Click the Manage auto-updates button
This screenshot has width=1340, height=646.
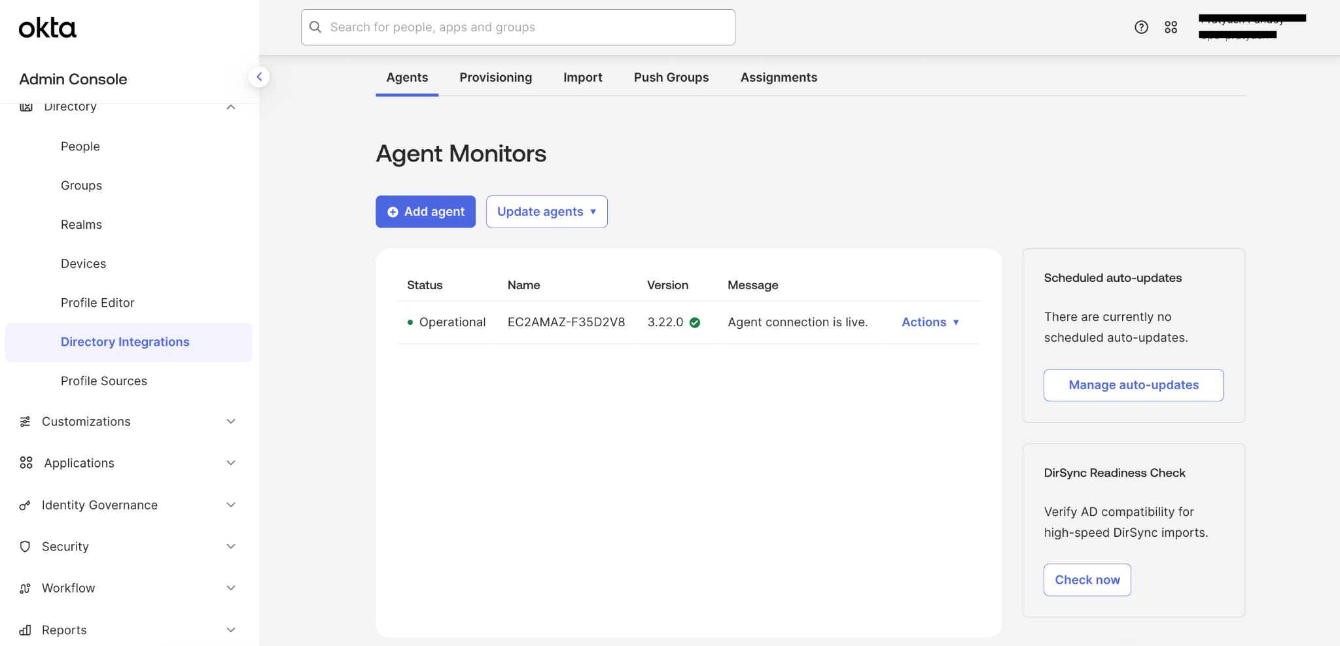(x=1134, y=385)
